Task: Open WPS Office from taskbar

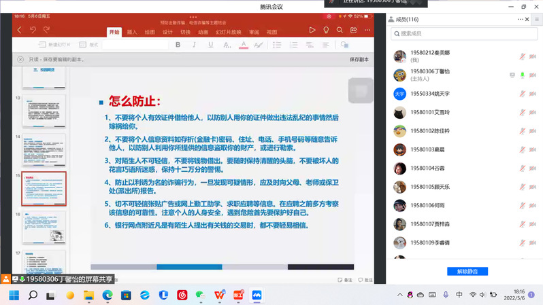Action: coord(219,295)
